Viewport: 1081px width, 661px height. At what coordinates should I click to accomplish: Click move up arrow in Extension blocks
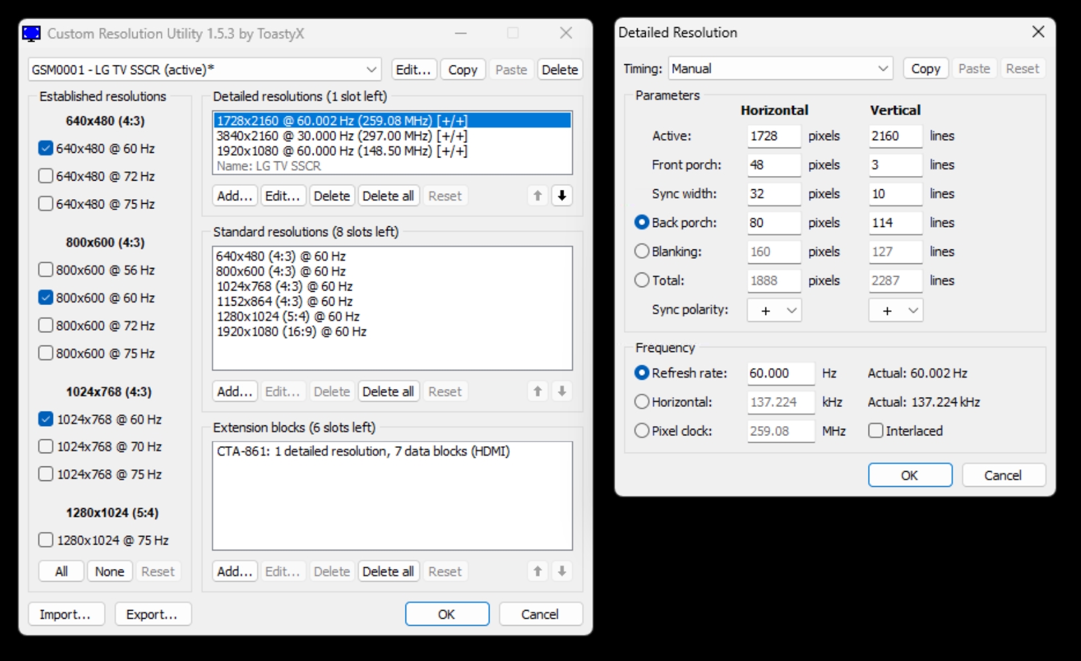[538, 571]
